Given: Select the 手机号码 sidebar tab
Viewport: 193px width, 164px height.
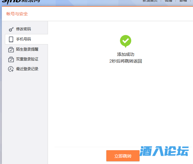Looking at the screenshot, I should [x=23, y=39].
